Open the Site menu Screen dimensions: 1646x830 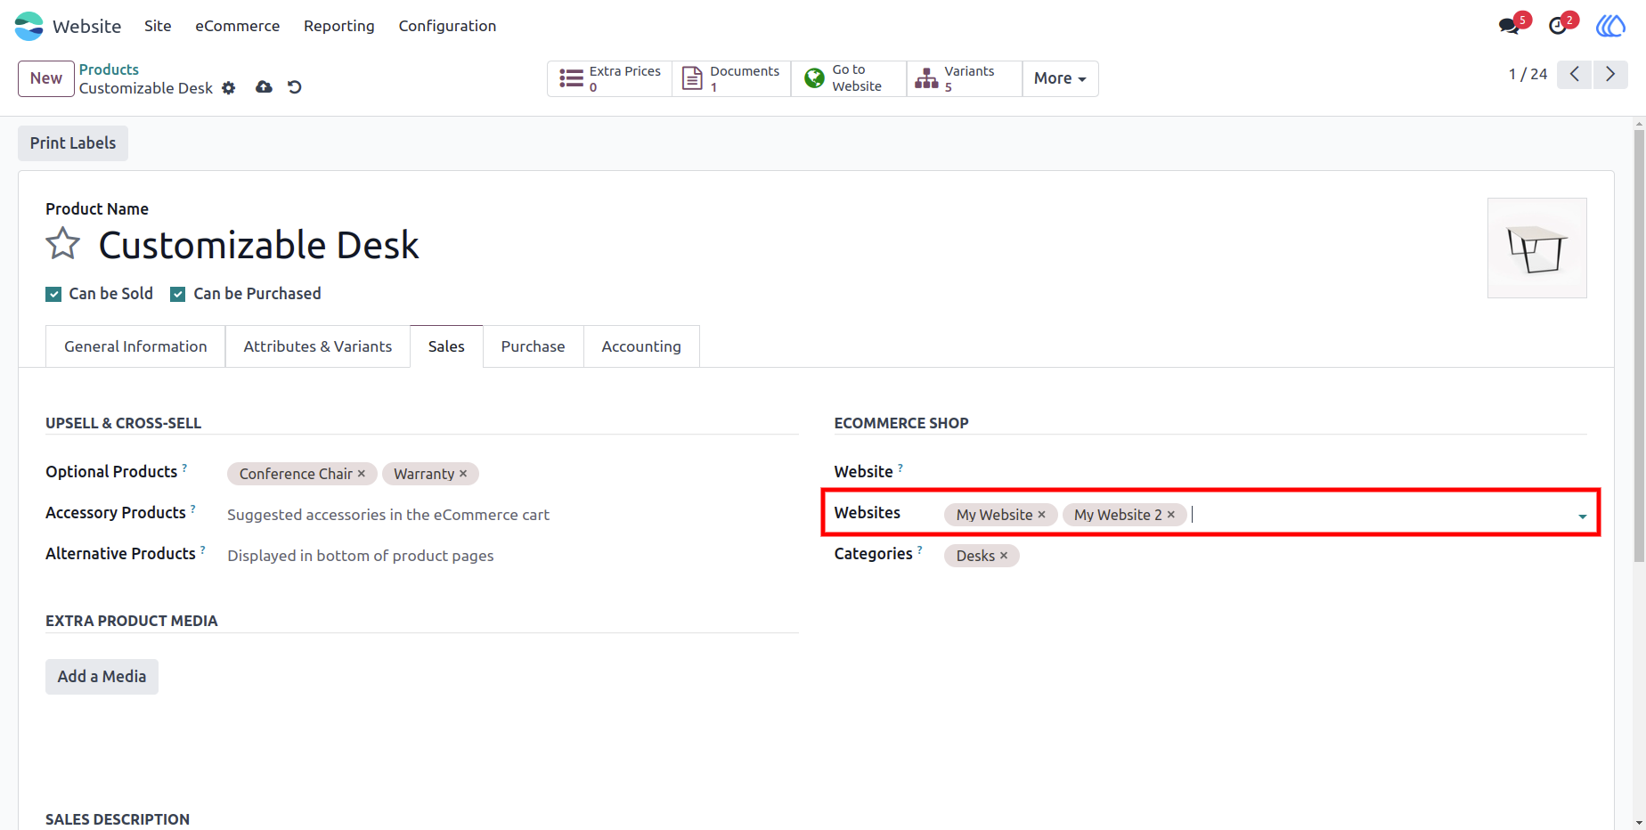pos(158,26)
